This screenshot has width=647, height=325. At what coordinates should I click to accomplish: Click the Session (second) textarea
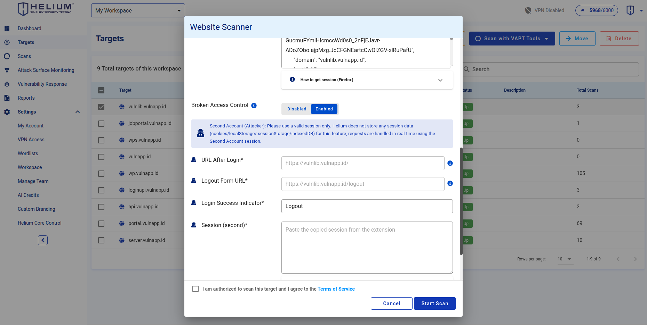point(367,248)
